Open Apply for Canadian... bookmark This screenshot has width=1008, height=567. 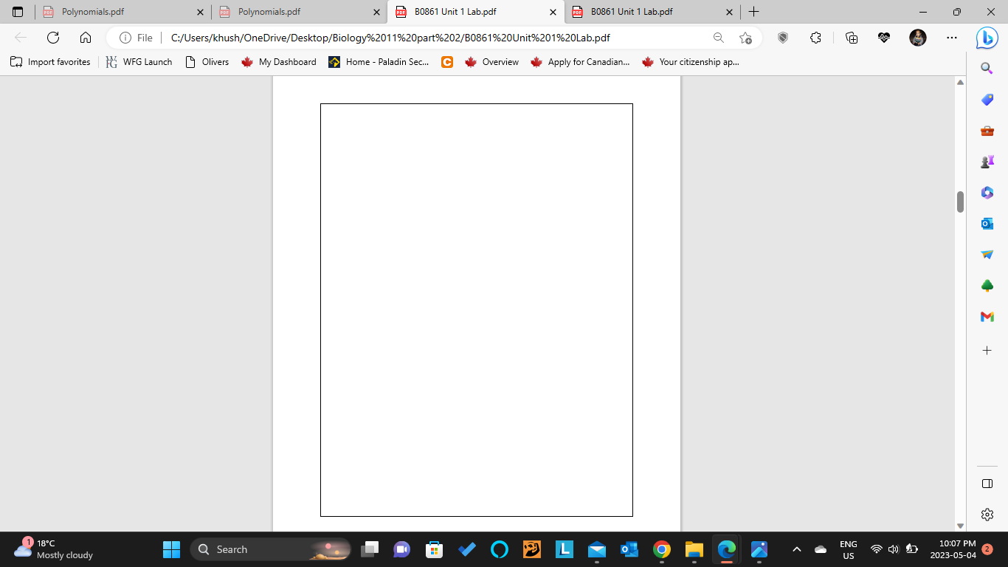click(x=580, y=62)
